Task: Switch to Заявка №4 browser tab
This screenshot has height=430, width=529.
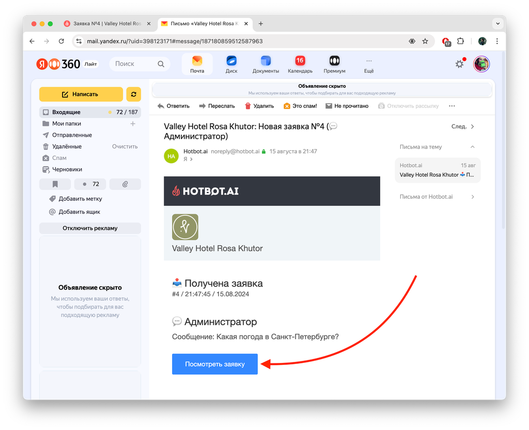Action: point(107,24)
